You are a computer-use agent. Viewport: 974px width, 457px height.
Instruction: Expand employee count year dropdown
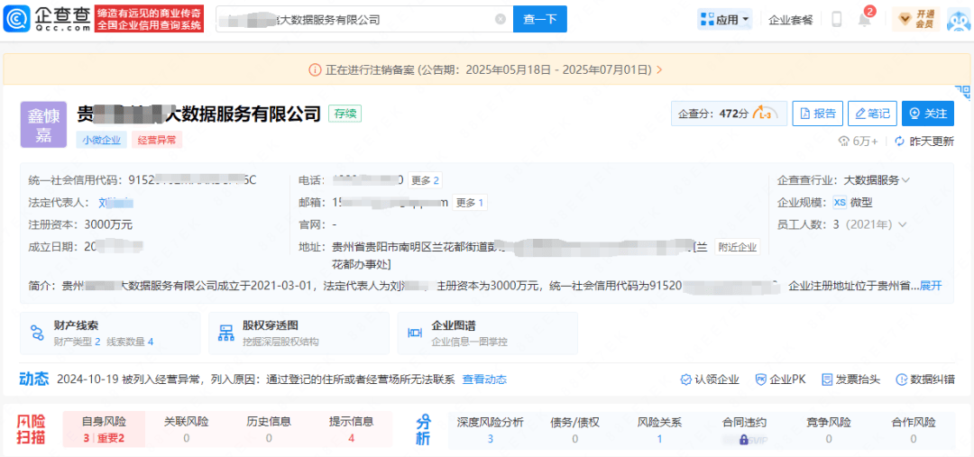click(902, 224)
